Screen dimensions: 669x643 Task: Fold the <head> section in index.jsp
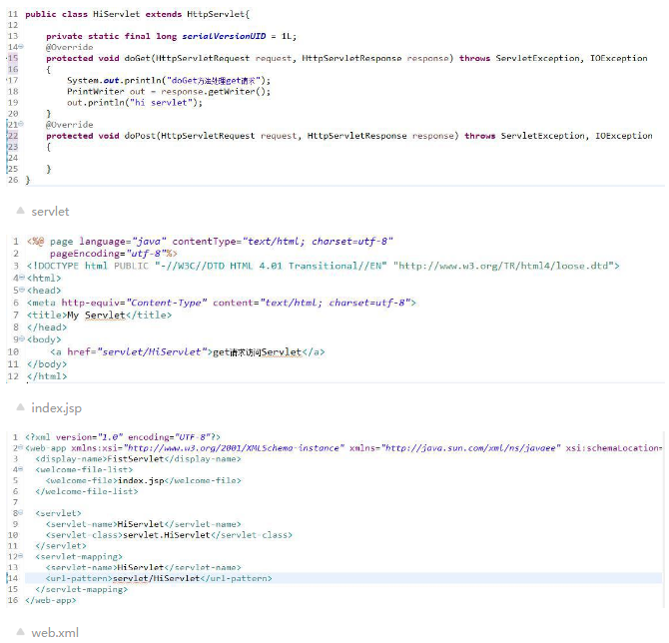20,291
